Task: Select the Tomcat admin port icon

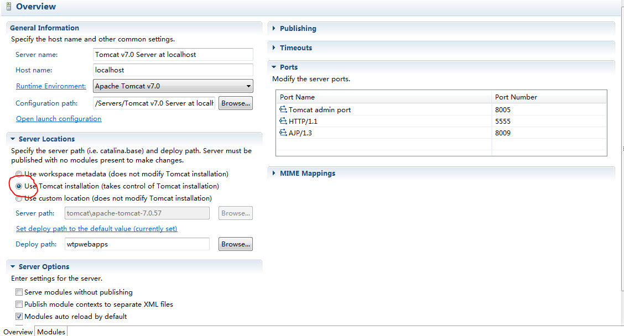Action: [283, 109]
